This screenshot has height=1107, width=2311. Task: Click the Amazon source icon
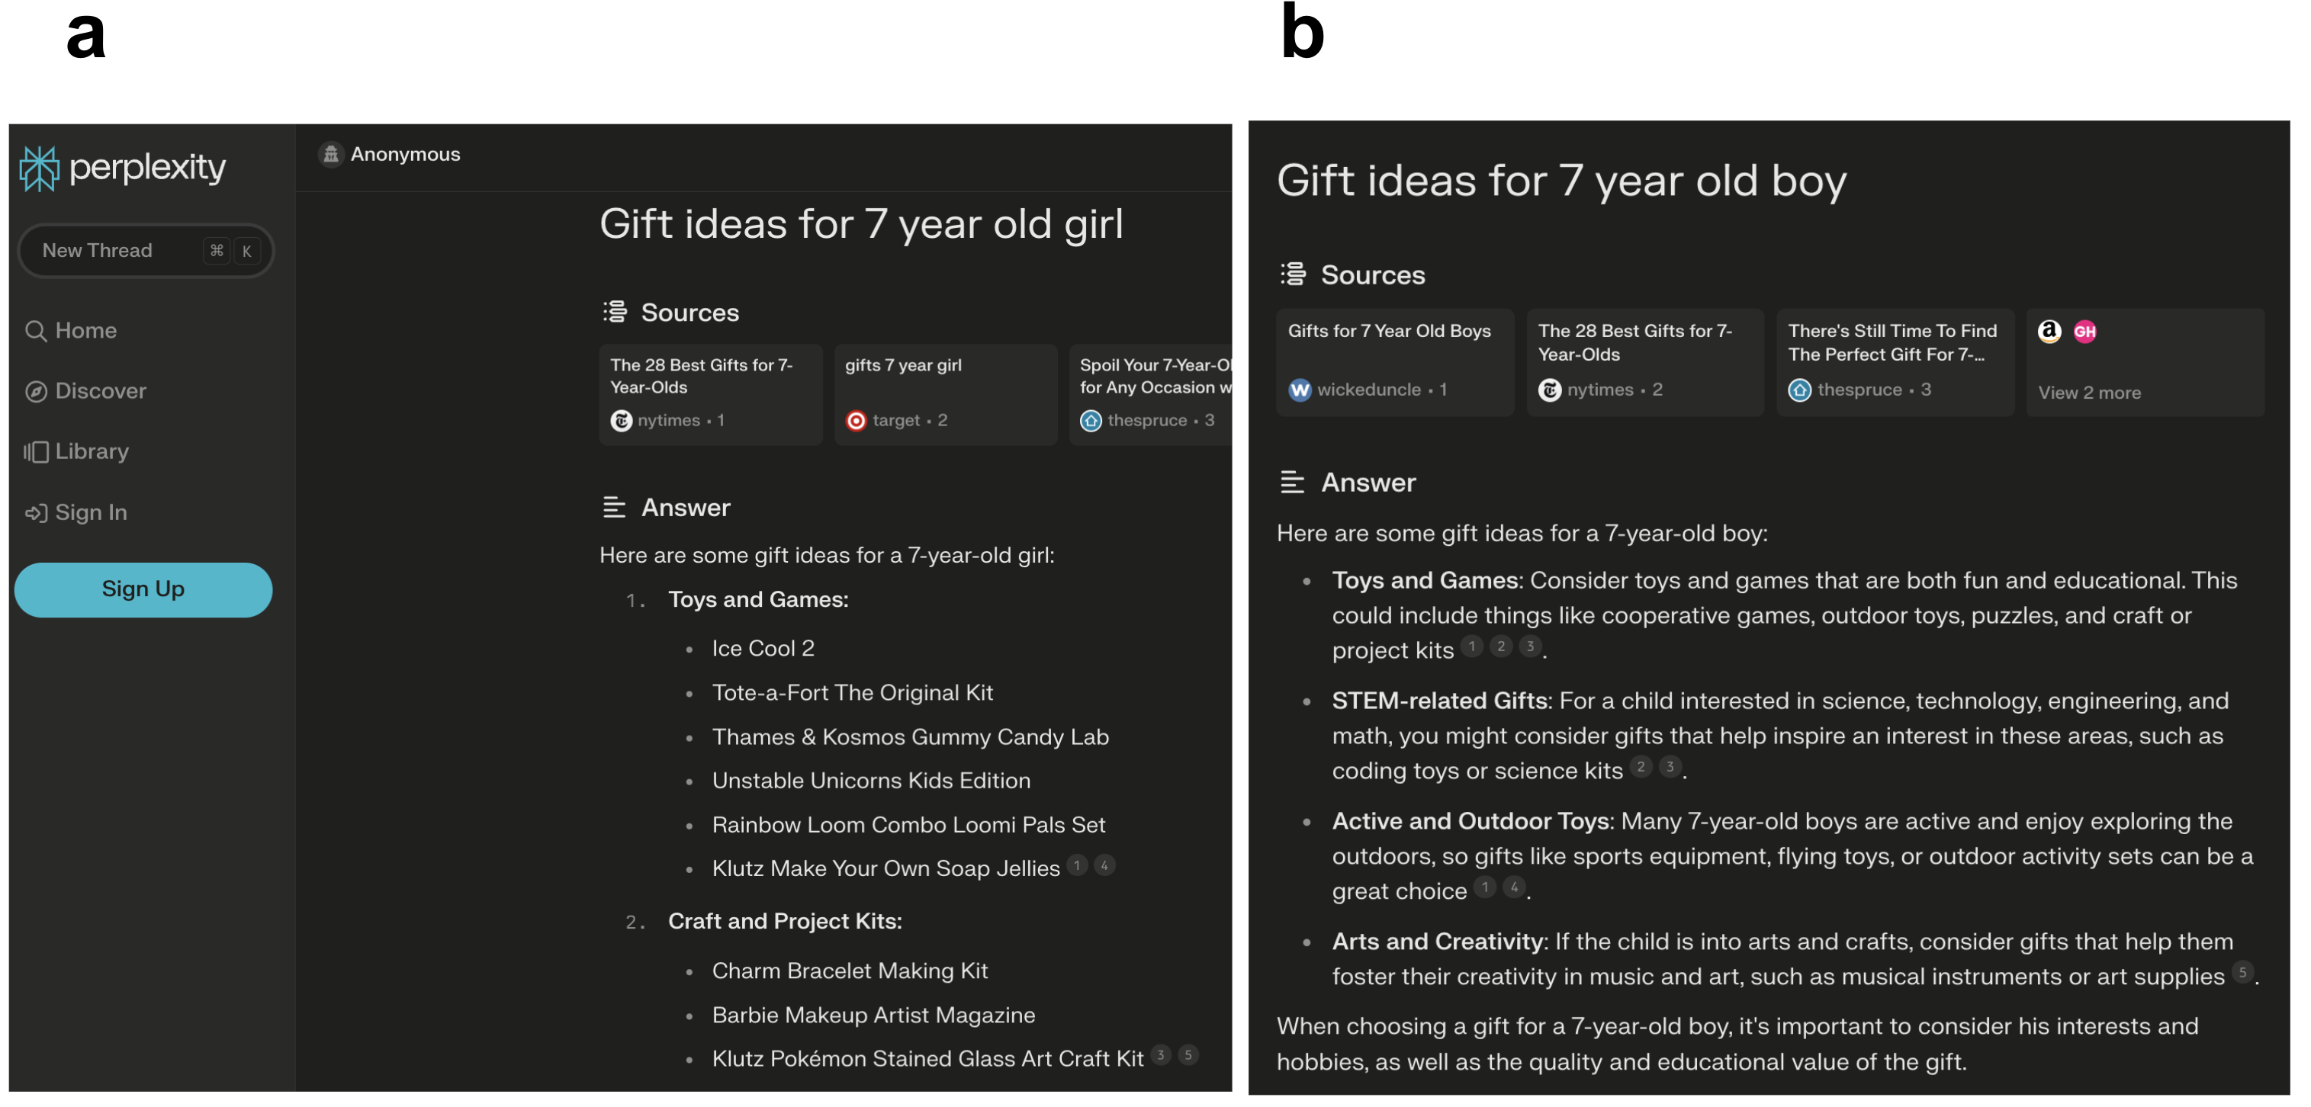point(2049,332)
